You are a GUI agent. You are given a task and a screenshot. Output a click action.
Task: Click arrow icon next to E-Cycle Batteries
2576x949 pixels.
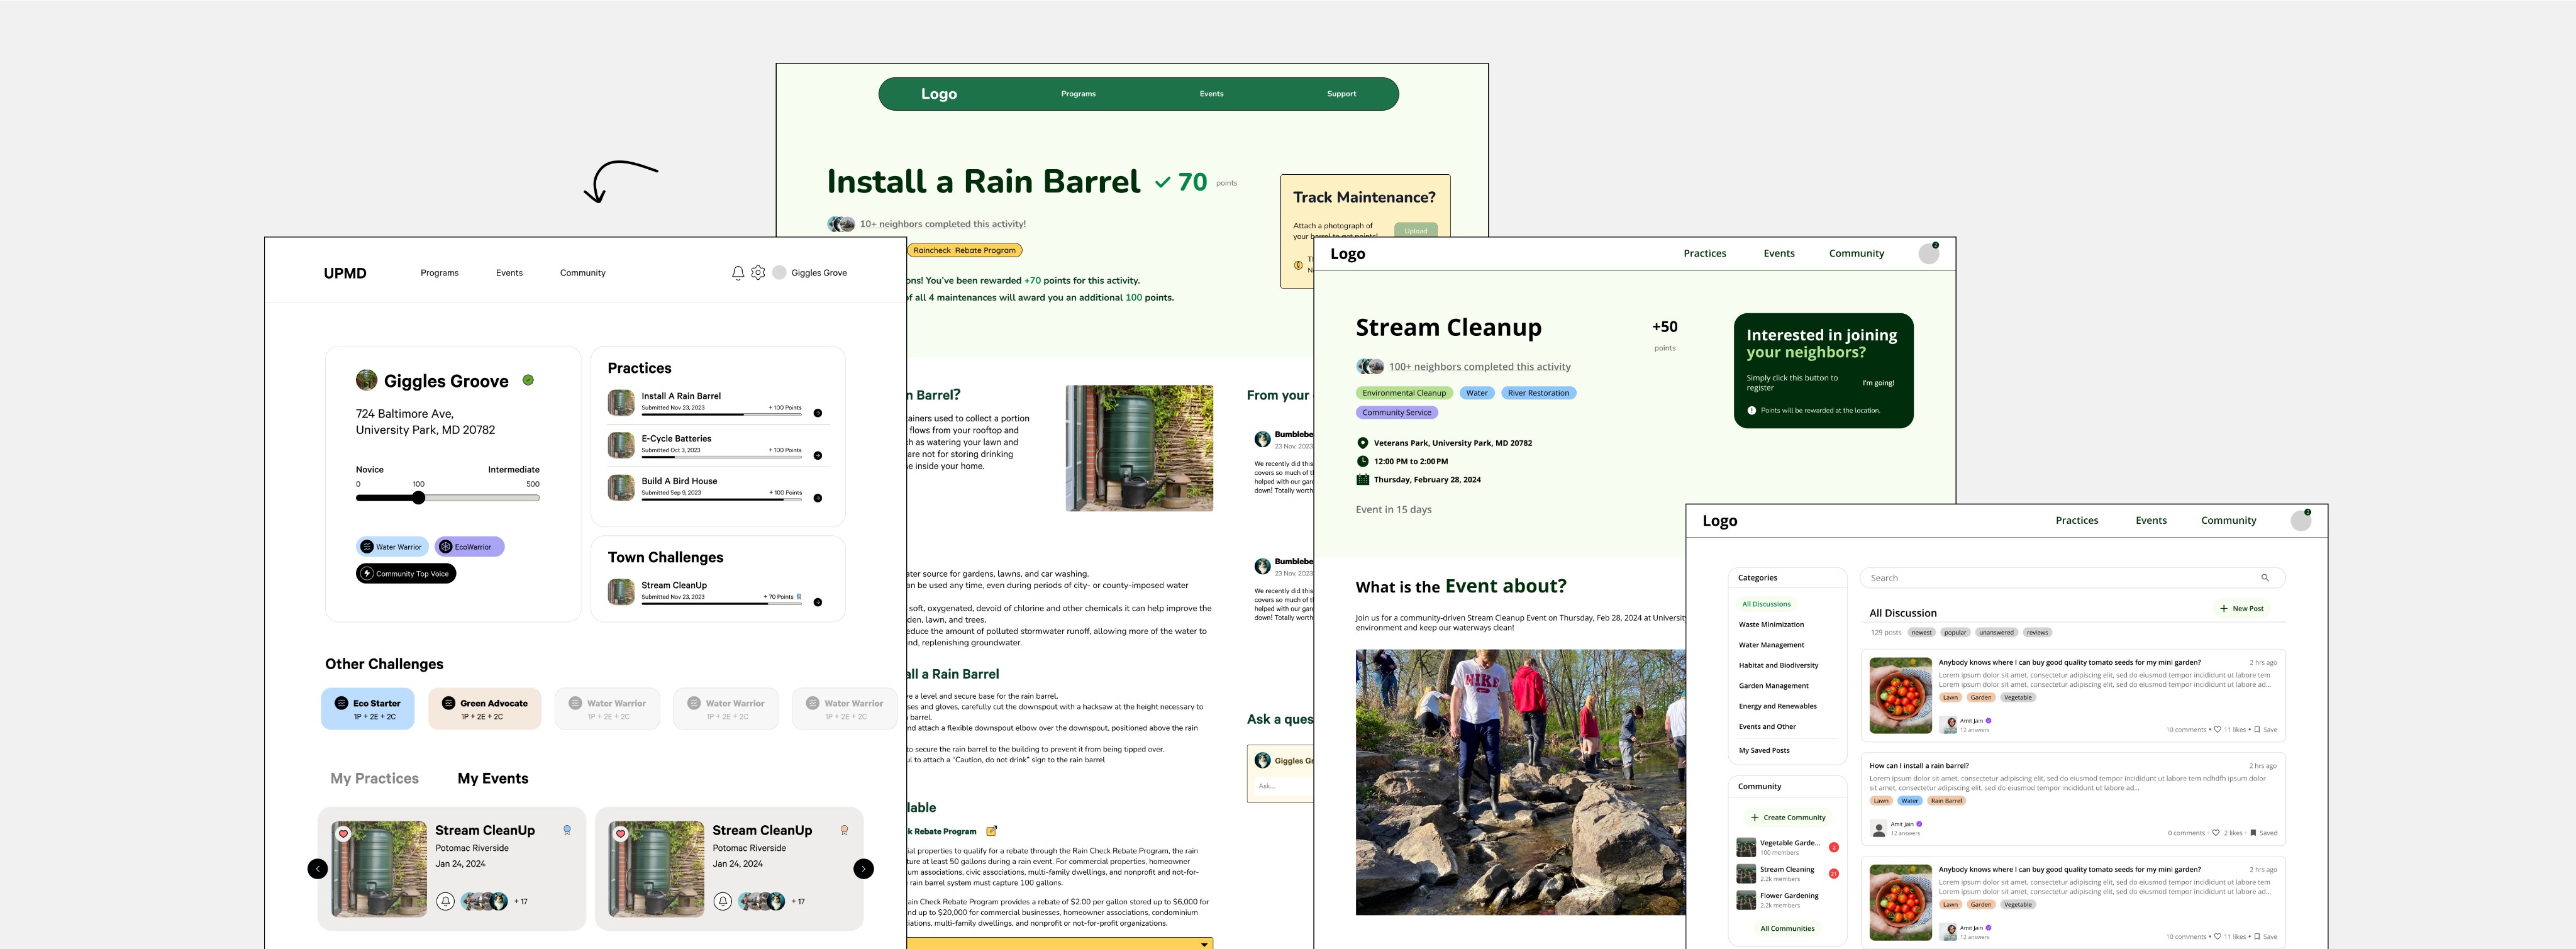[817, 456]
